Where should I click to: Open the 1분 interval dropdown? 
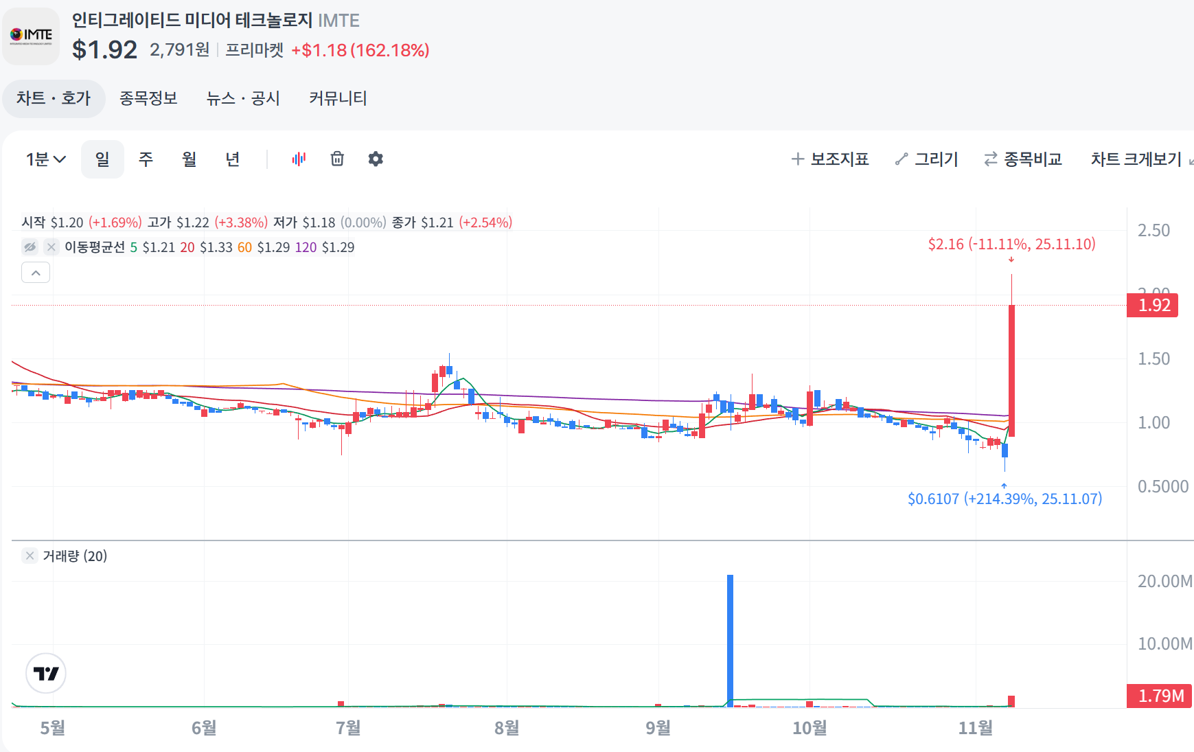[44, 159]
